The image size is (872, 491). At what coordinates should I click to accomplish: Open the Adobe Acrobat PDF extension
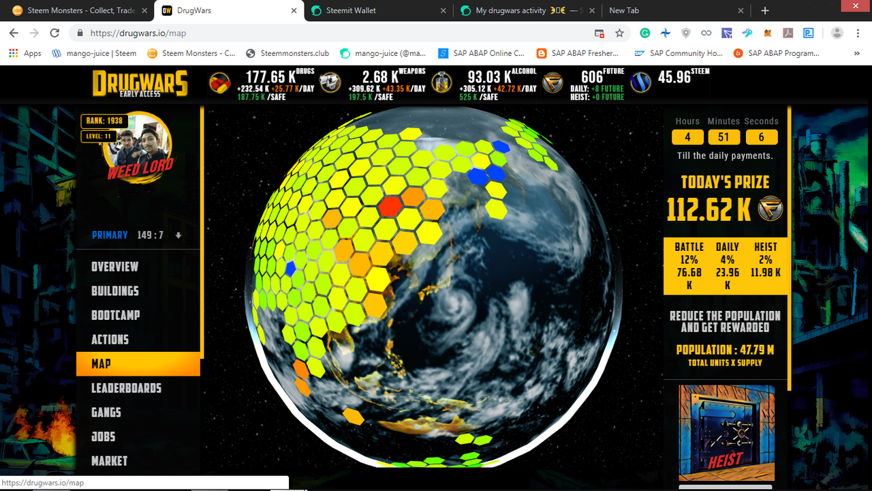click(x=788, y=33)
